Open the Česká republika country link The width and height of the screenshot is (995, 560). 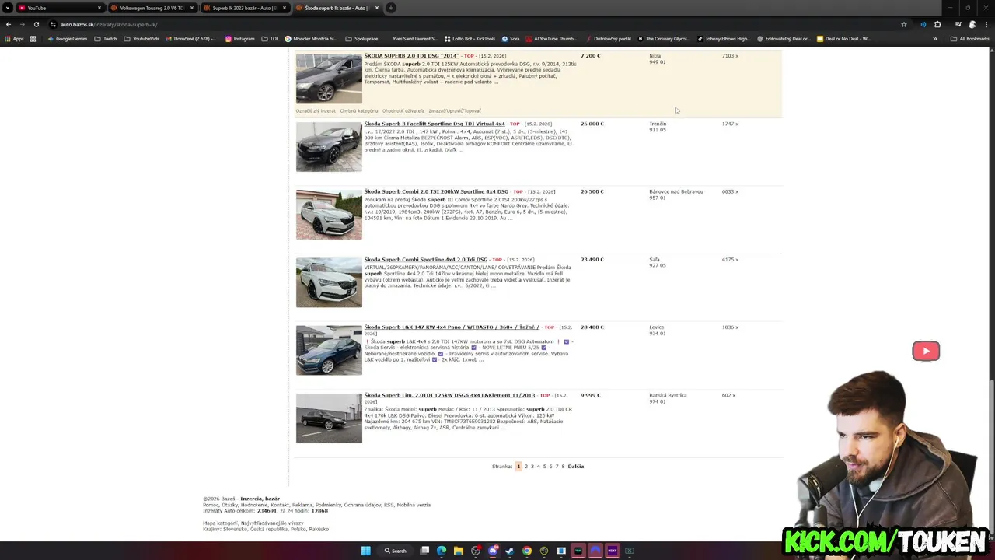click(x=267, y=529)
